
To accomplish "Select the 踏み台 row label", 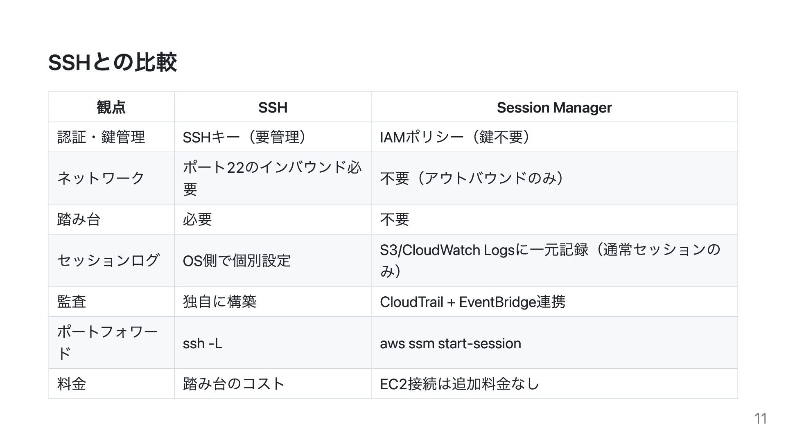I will point(79,219).
